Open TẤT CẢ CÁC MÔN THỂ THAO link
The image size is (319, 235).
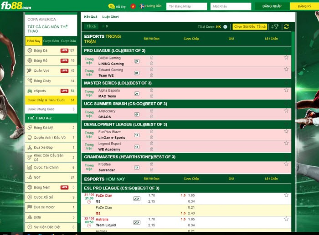pos(47,29)
